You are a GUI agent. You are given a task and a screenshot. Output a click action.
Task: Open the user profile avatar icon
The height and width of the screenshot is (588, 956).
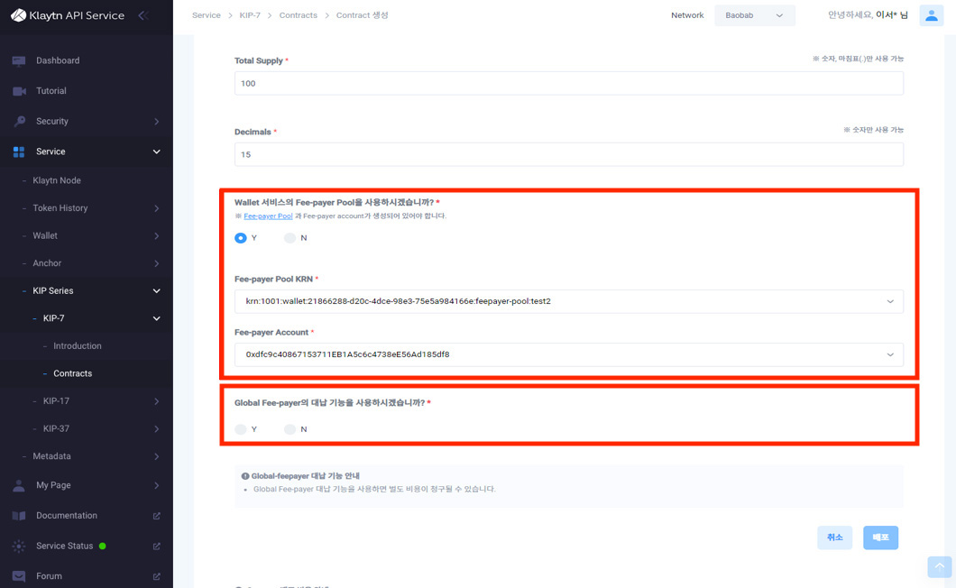[x=931, y=15]
